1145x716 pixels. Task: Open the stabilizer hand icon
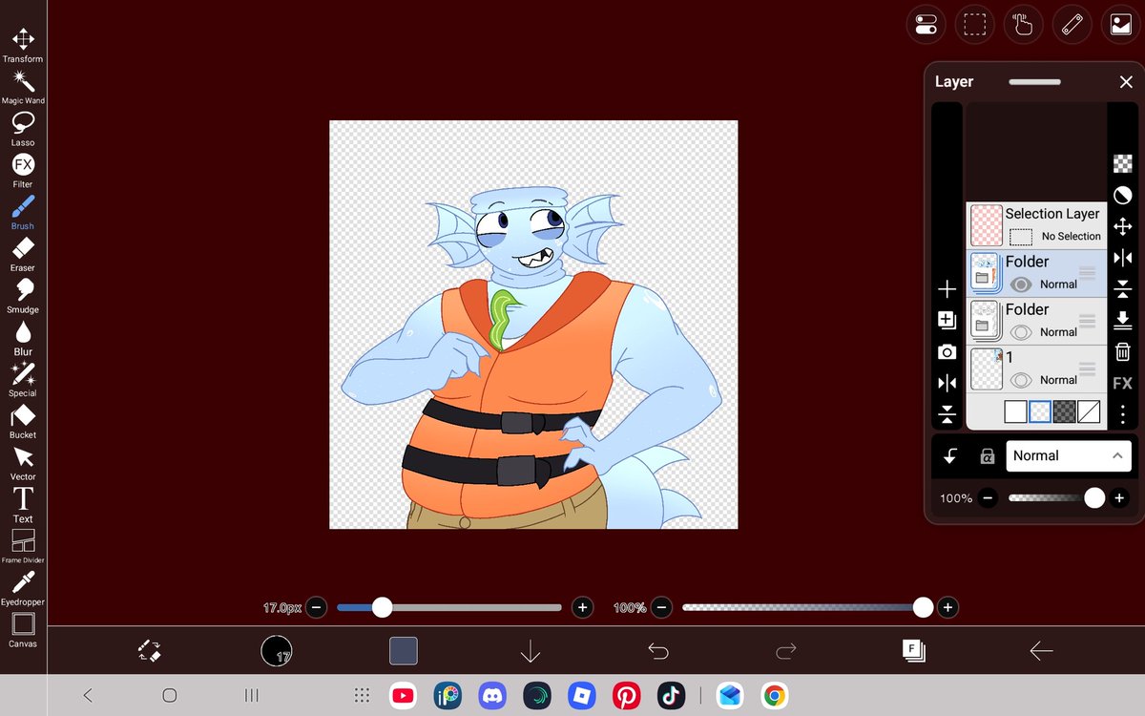(x=1023, y=25)
